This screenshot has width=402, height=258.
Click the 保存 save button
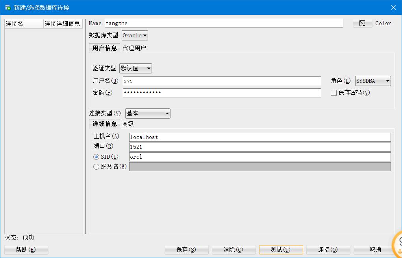coord(186,249)
